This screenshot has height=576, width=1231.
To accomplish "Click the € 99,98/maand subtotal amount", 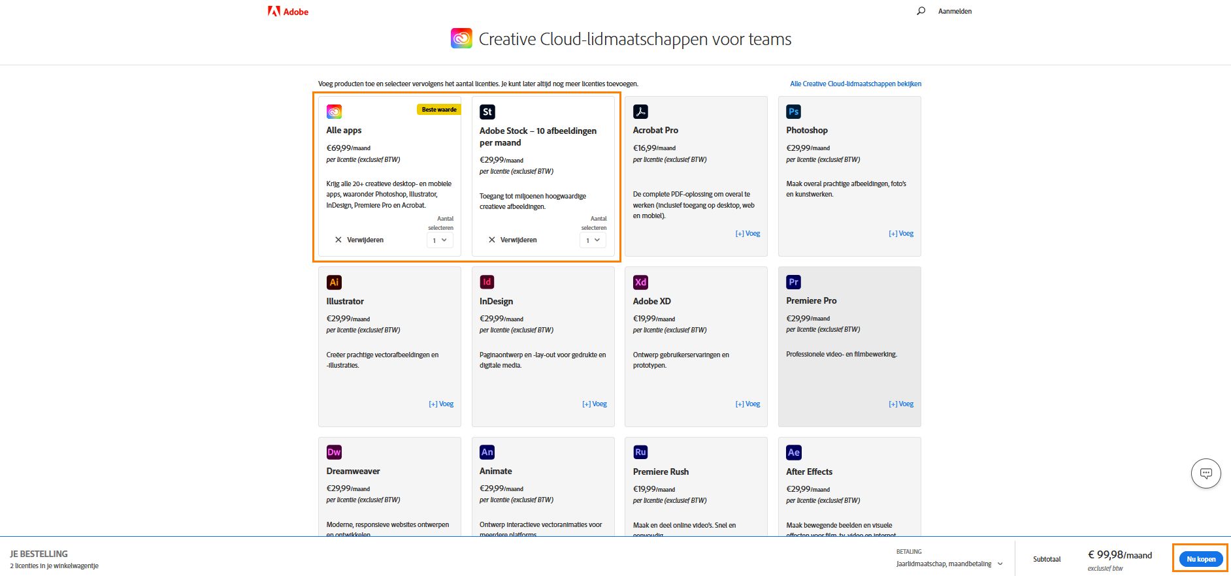I will point(1120,554).
